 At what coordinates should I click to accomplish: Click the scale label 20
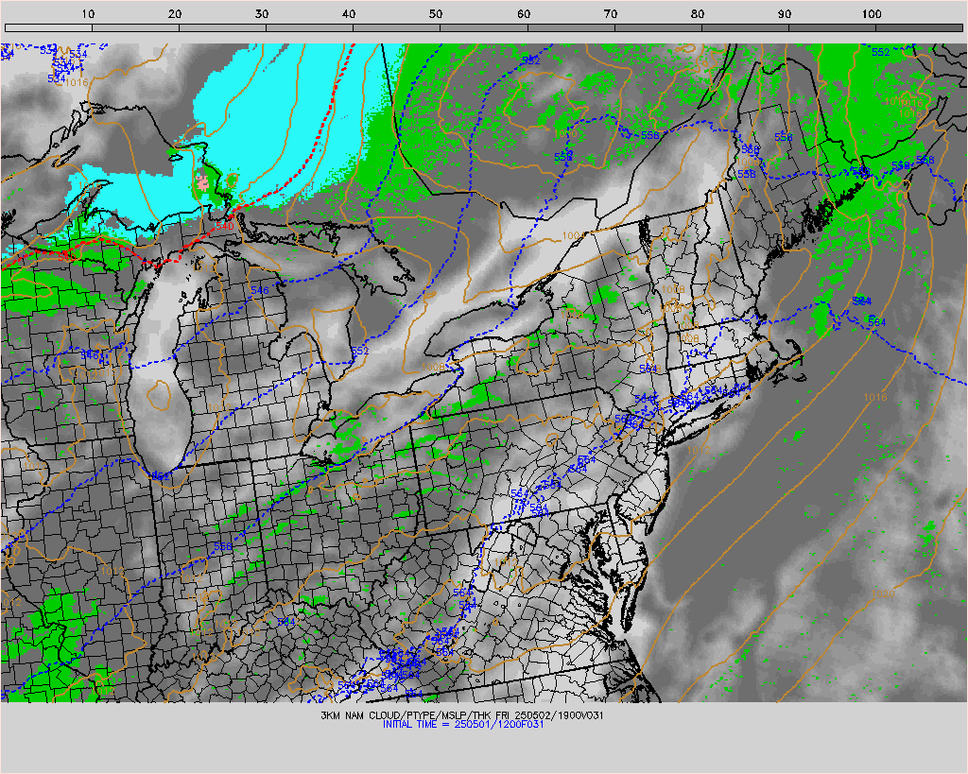pyautogui.click(x=175, y=13)
